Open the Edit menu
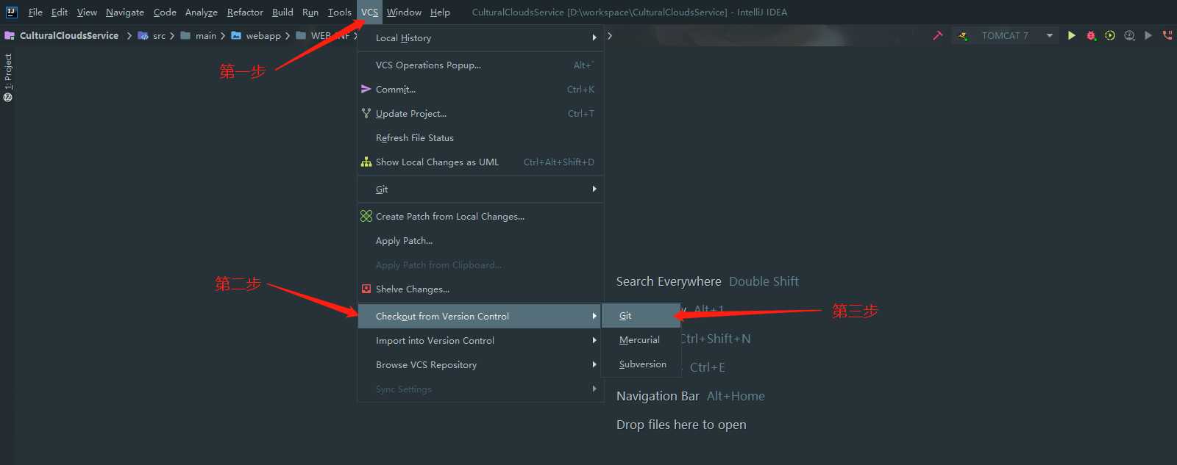Image resolution: width=1177 pixels, height=465 pixels. point(60,12)
